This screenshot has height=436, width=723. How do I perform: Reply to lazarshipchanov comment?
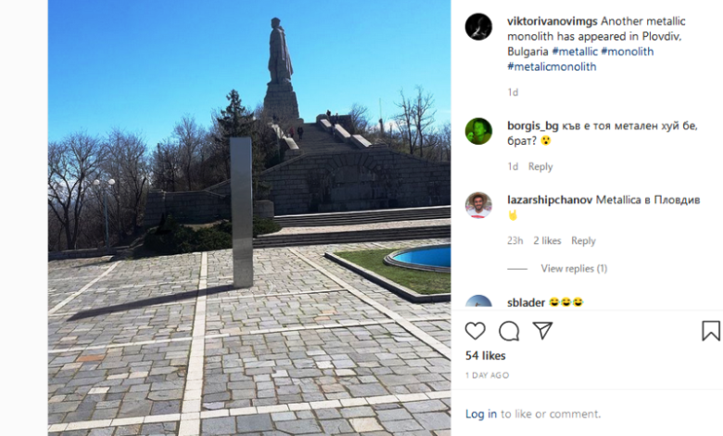[583, 240]
